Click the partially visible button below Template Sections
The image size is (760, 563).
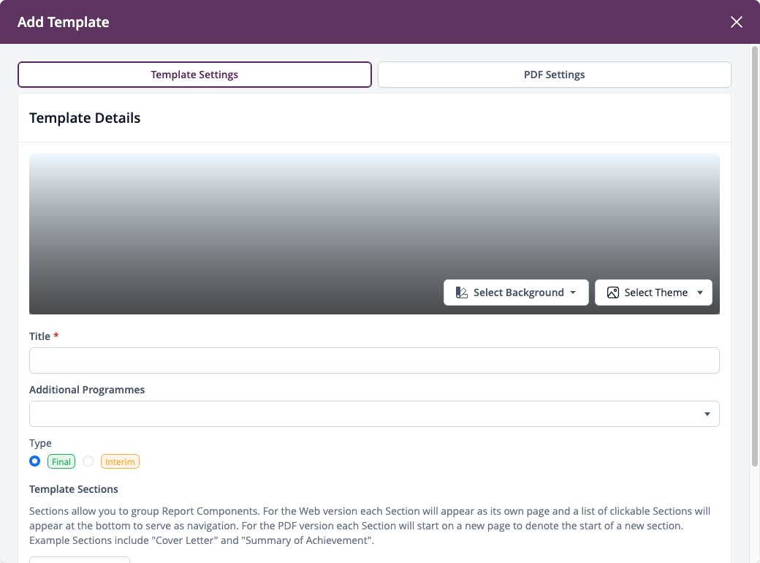(80, 559)
